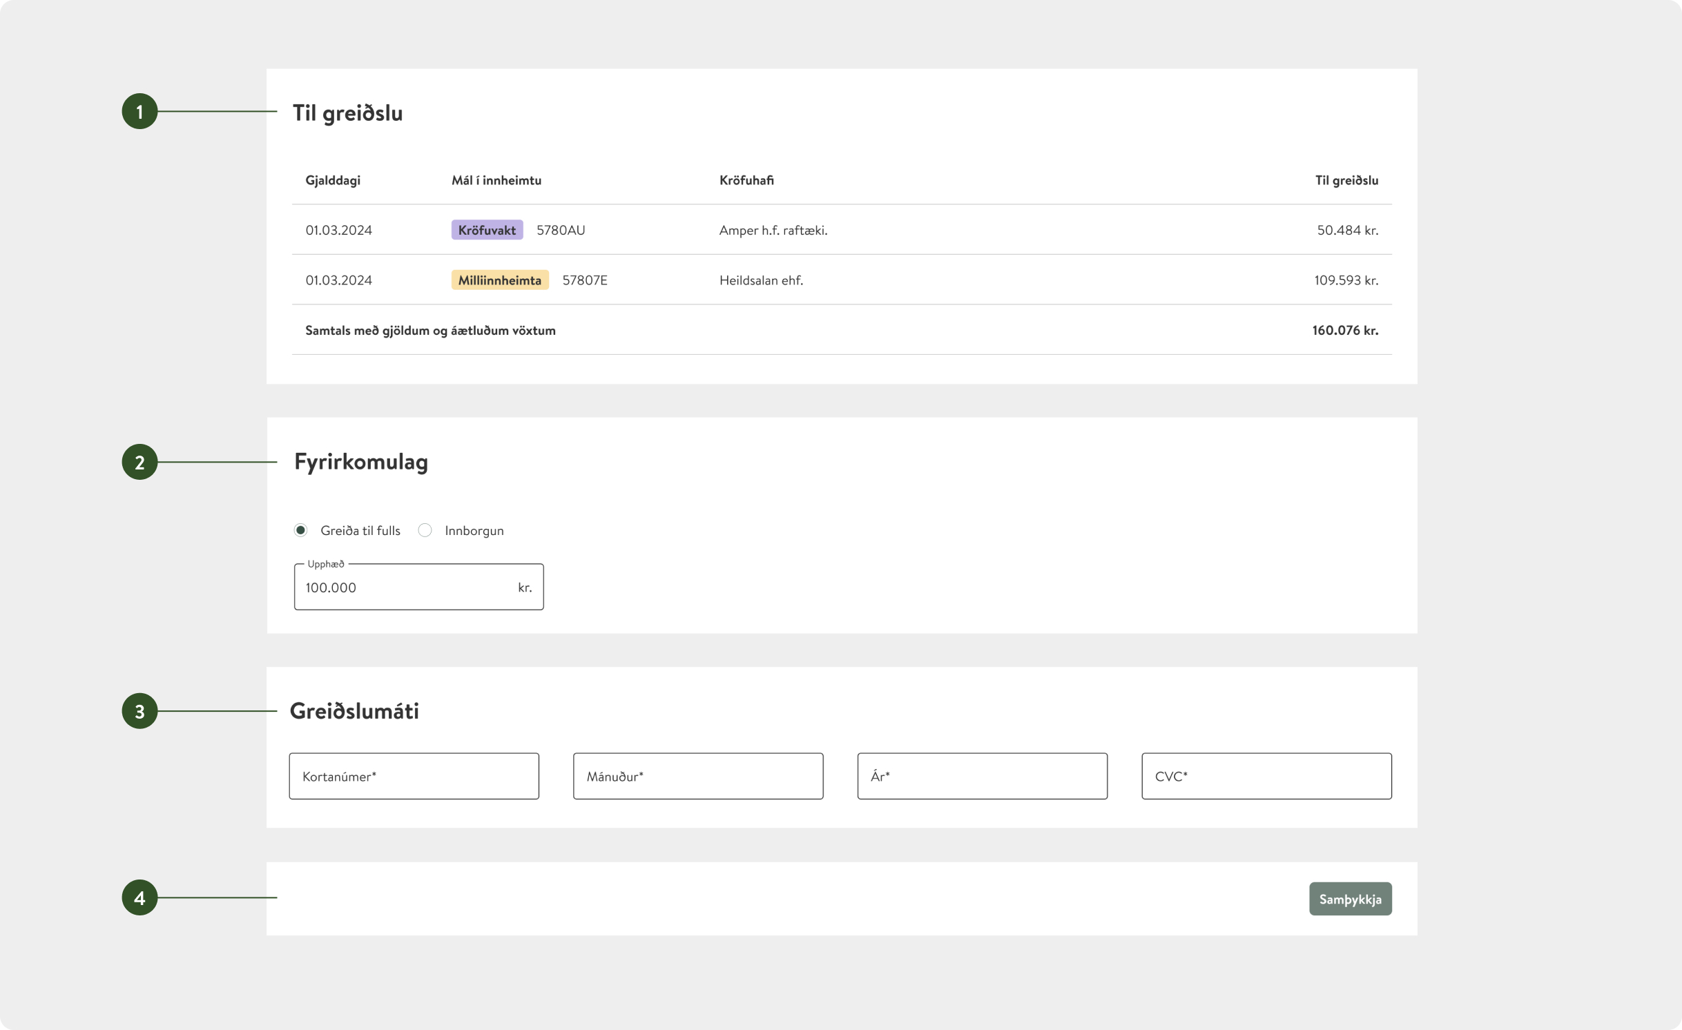Click the Kröfuhafi column header
The width and height of the screenshot is (1682, 1030).
(746, 180)
